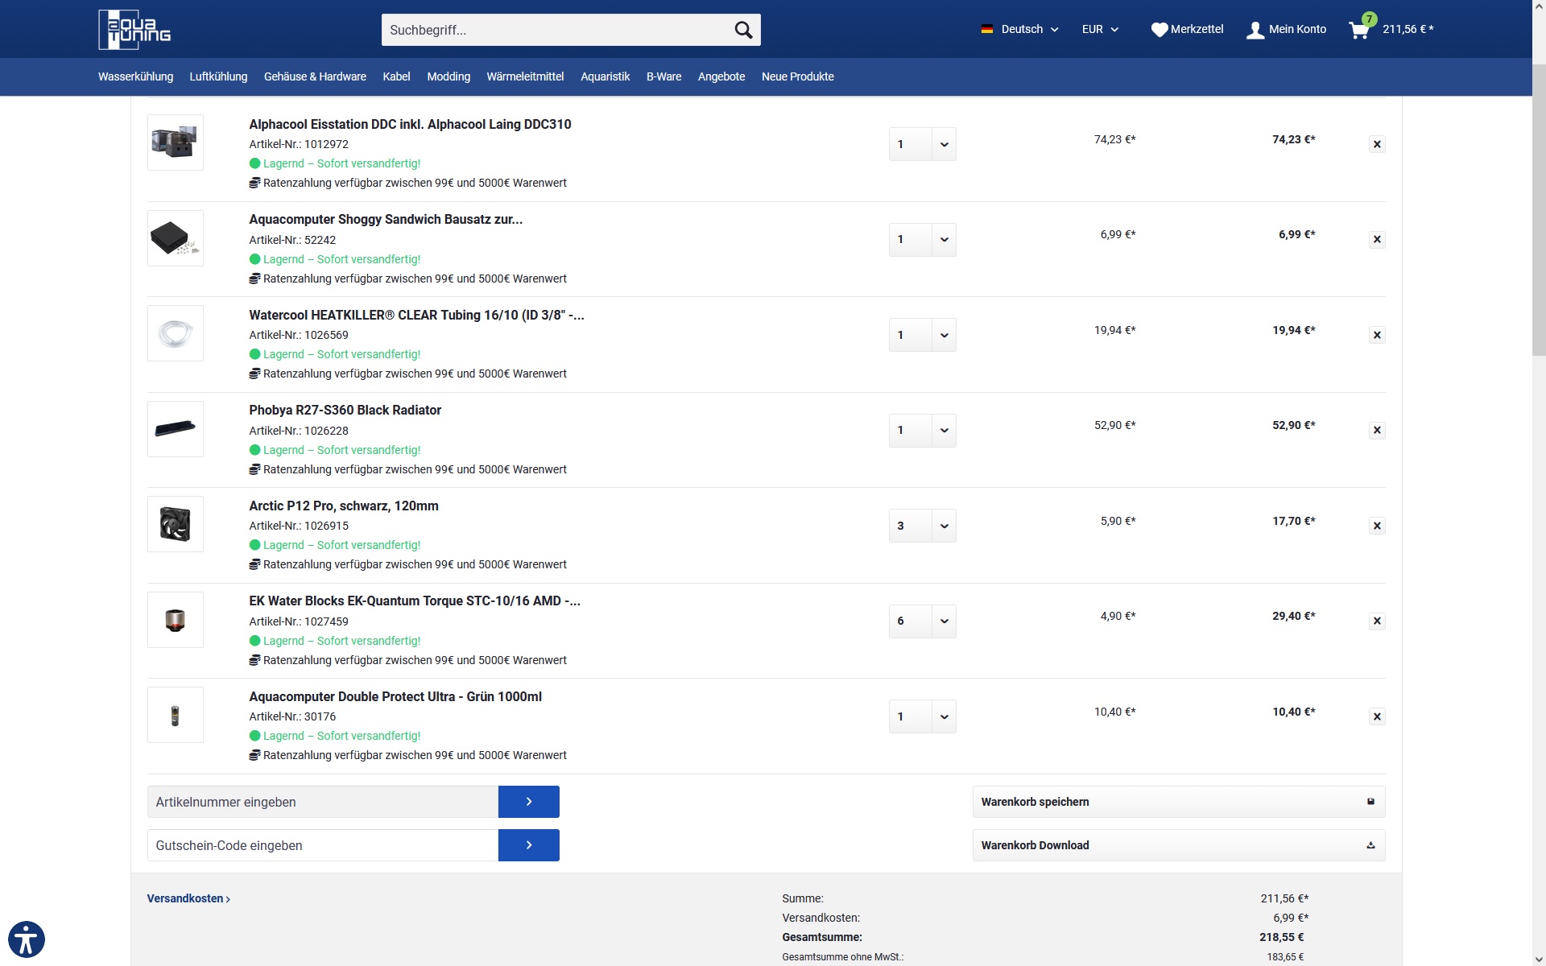Remove Phobya R27-S360 radiator from cart
Viewport: 1546px width, 966px height.
point(1377,430)
